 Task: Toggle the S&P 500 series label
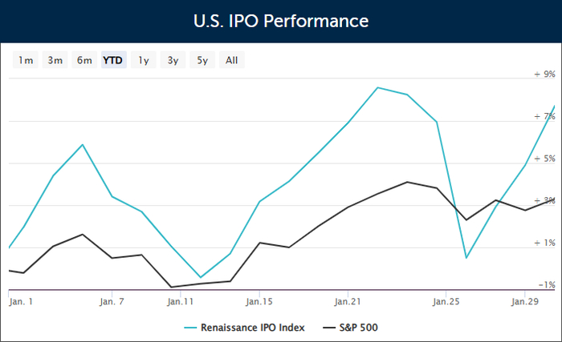[360, 327]
